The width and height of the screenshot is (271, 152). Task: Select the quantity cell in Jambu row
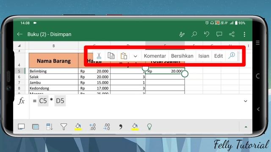pos(128,83)
